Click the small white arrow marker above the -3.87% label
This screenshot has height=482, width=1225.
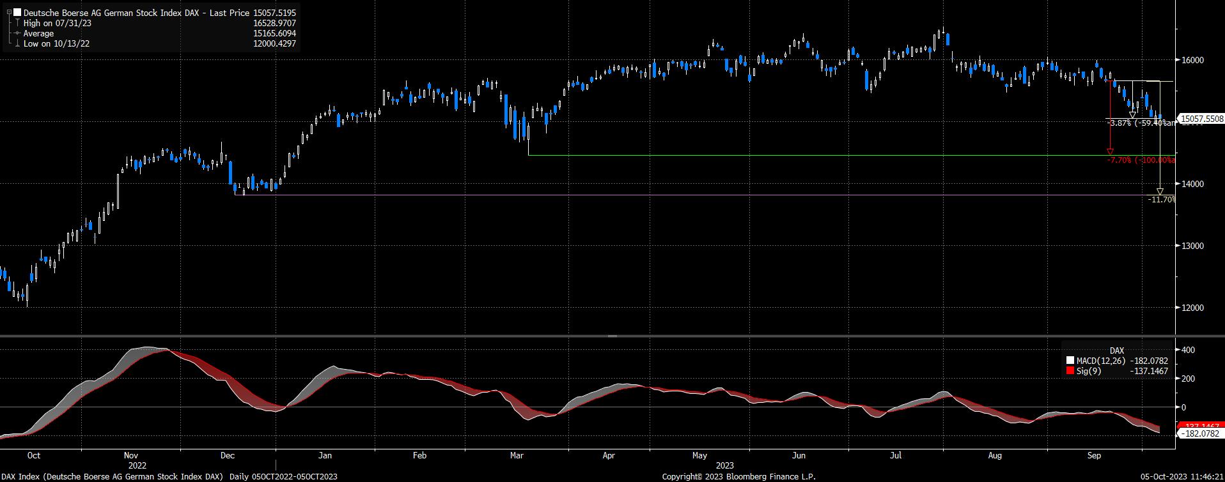point(1132,115)
